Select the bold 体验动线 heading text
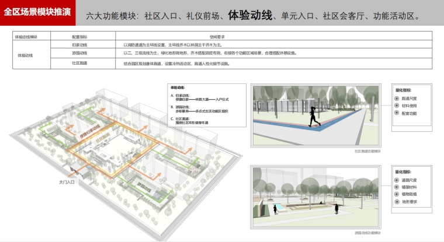 pos(249,15)
